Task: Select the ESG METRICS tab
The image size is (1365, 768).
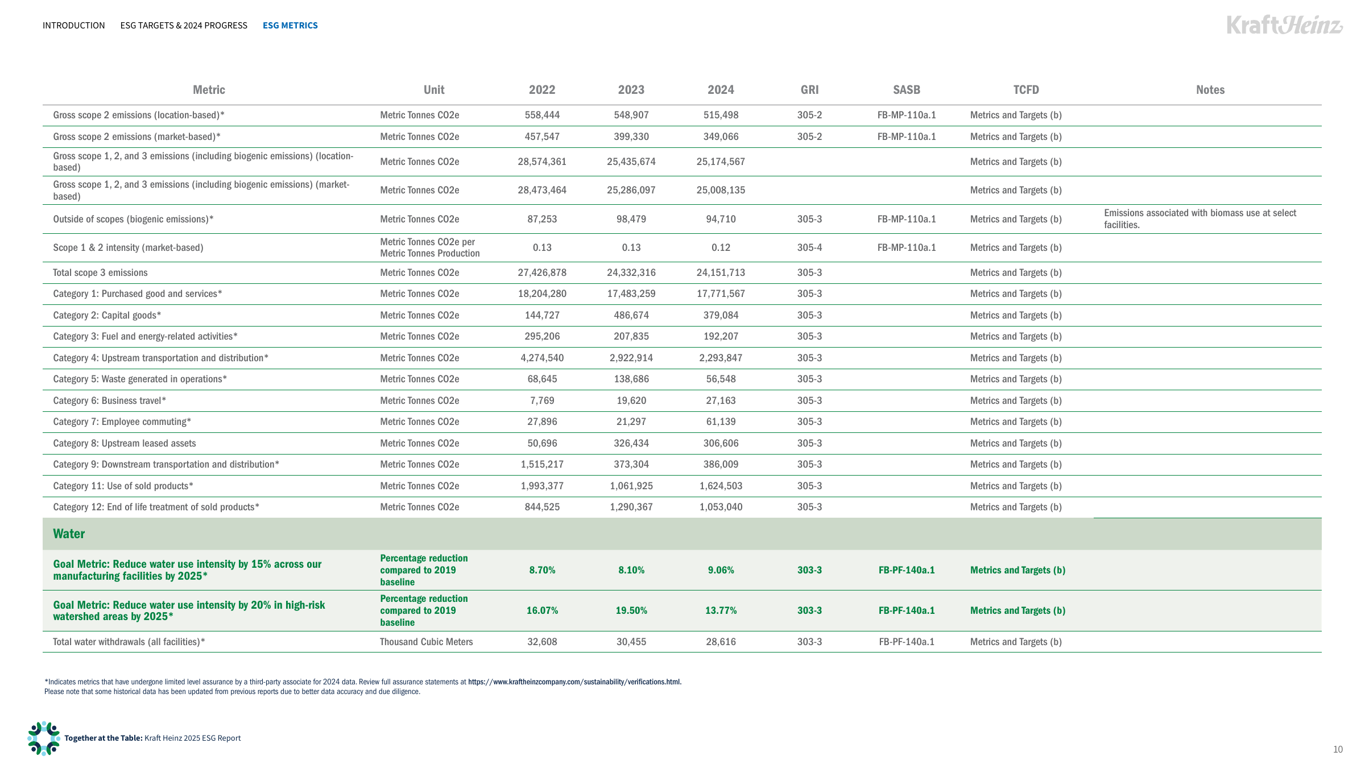Action: coord(290,26)
